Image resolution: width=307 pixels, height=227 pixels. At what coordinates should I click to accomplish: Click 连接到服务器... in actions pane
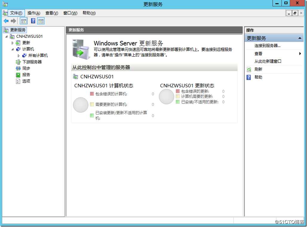268,46
